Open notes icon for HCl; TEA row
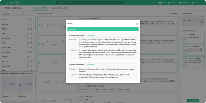This screenshot has width=206, height=103. tap(28, 24)
